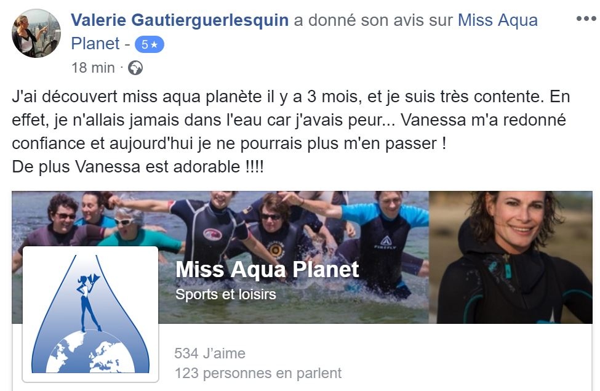Open the 18 min post timestamp
600x391 pixels.
[93, 68]
